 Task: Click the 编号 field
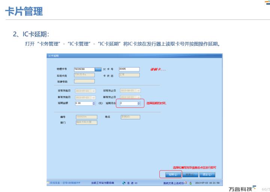point(87,117)
